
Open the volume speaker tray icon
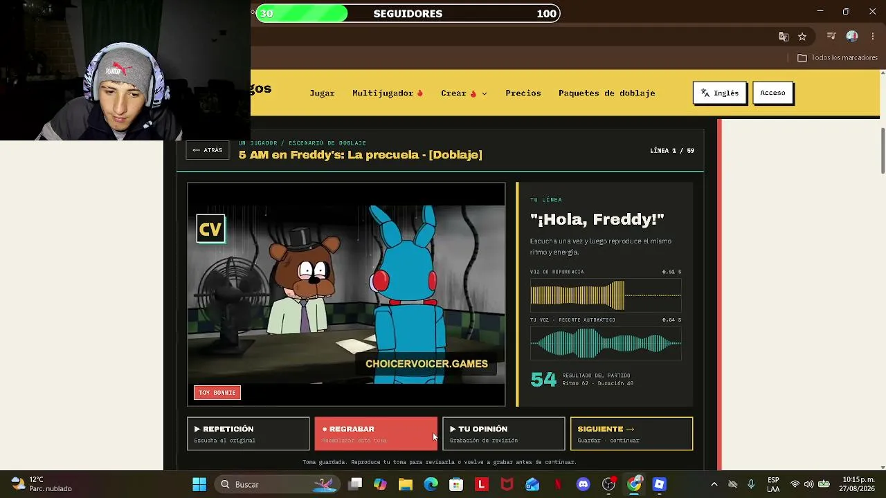click(x=809, y=484)
